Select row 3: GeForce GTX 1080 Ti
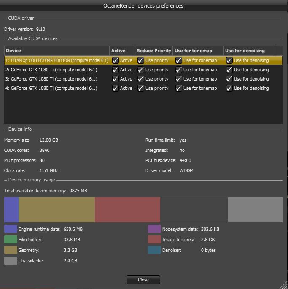The image size is (288, 289). click(143, 79)
